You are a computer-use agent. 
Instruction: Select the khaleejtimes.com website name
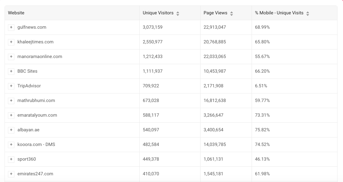(35, 42)
